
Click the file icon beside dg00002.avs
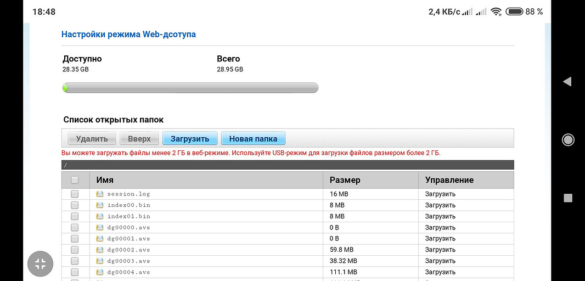coord(100,250)
